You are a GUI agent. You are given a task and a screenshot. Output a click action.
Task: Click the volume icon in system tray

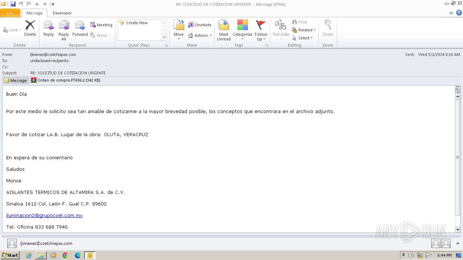(x=411, y=255)
